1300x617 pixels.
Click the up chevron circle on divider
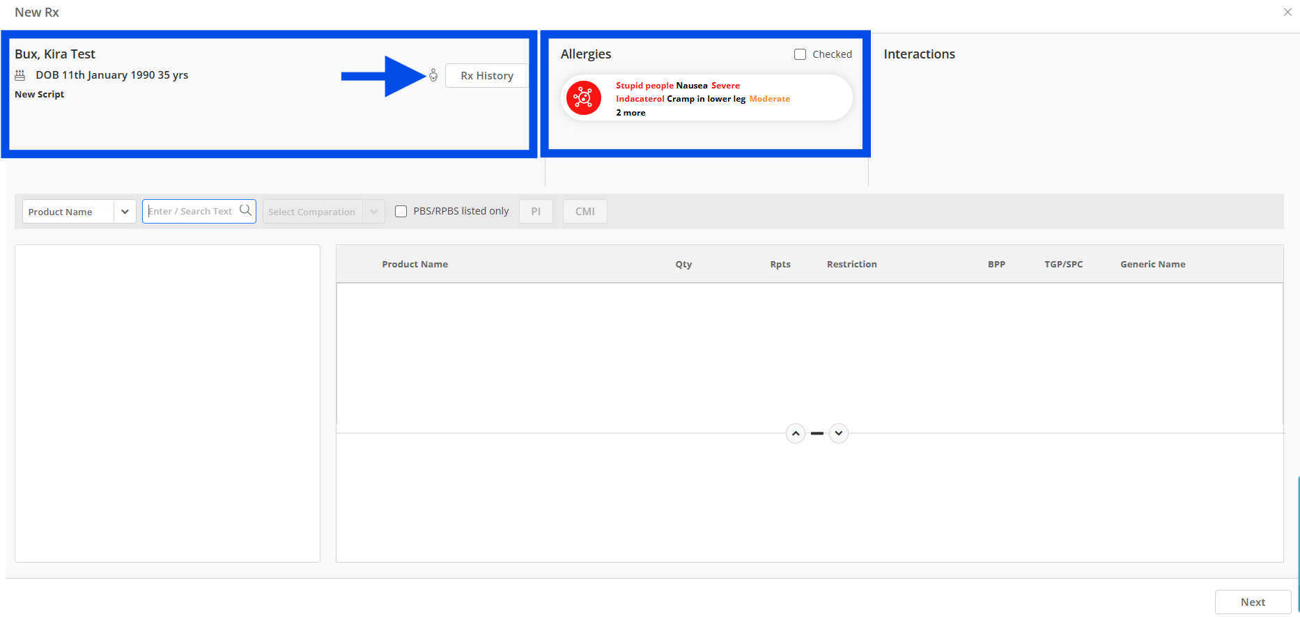795,433
